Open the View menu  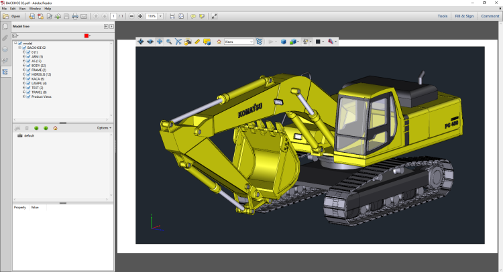pos(23,9)
